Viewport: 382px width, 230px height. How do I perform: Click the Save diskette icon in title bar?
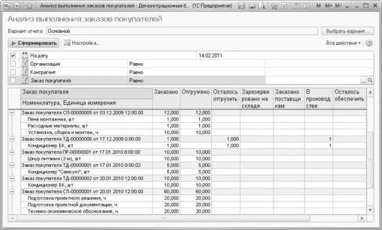tap(241, 5)
